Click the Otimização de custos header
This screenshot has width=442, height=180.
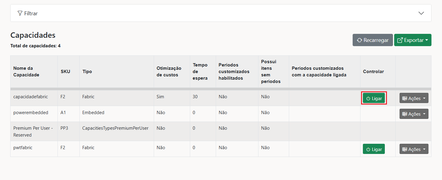(x=169, y=72)
